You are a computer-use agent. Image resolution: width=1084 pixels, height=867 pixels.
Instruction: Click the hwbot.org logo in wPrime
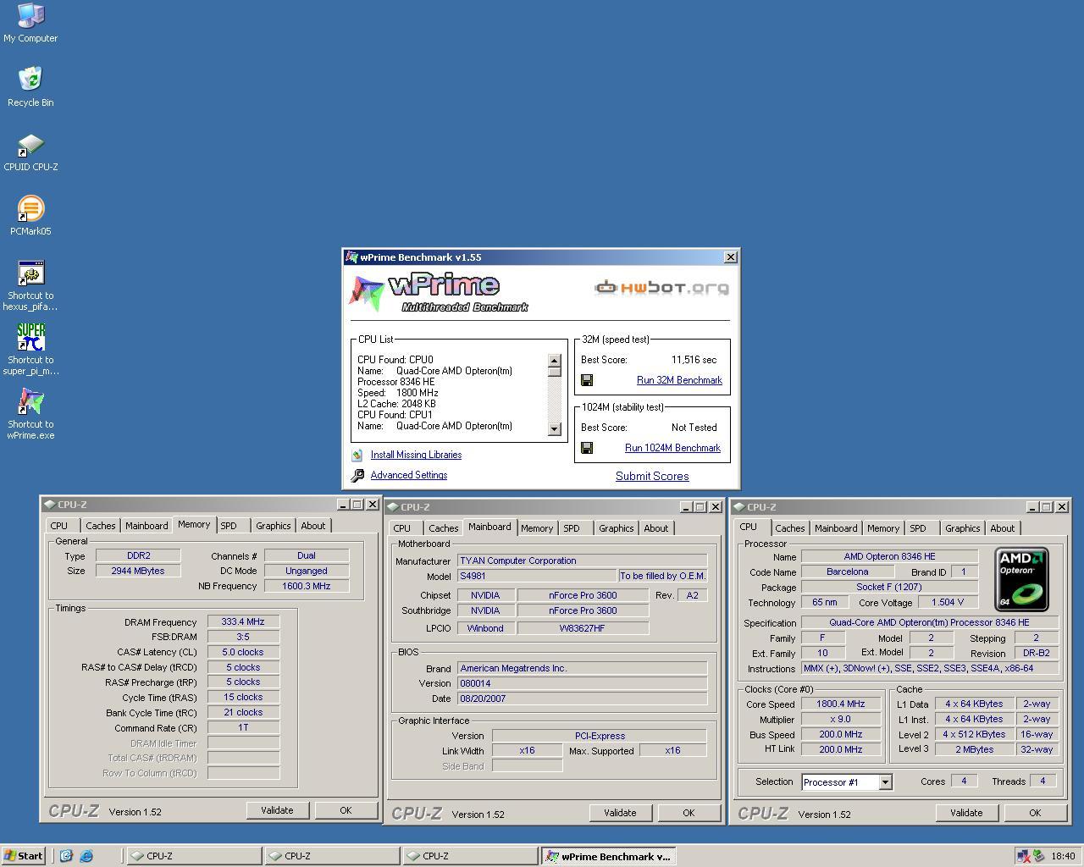pos(661,288)
